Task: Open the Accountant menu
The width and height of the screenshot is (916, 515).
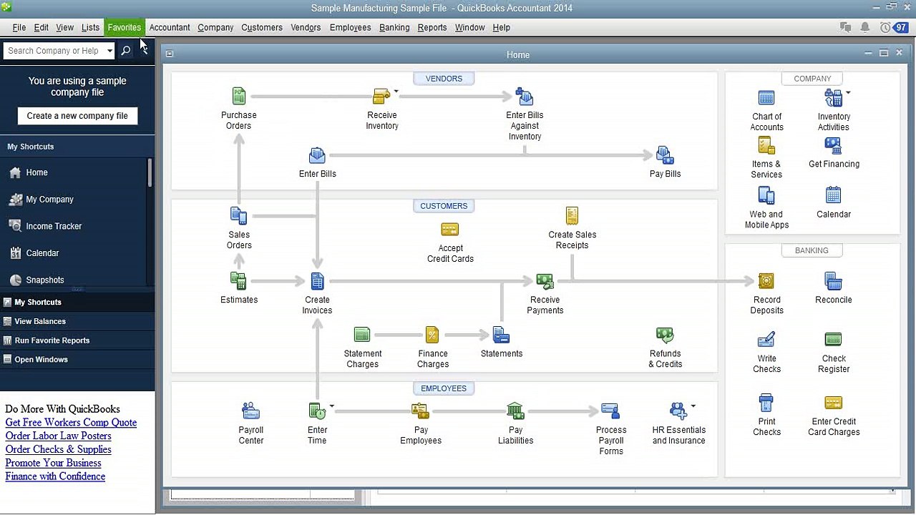Action: [170, 27]
